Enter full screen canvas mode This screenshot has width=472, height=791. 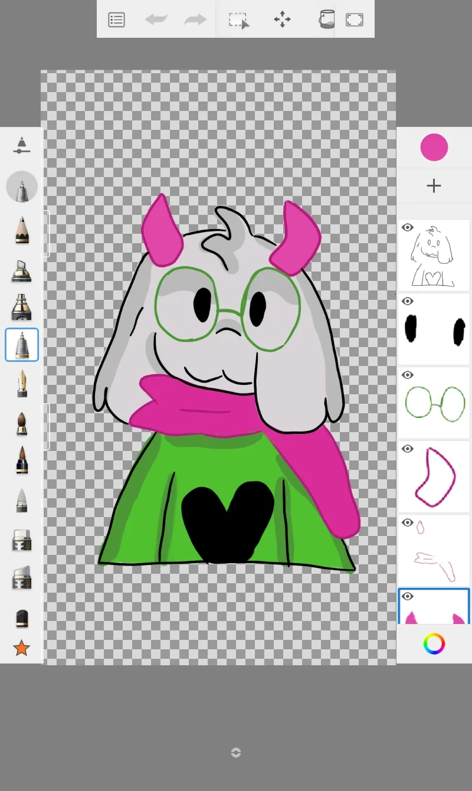pyautogui.click(x=354, y=19)
